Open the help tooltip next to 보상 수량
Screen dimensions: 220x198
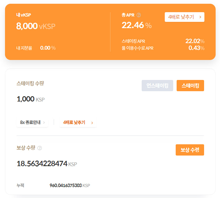(x=40, y=148)
